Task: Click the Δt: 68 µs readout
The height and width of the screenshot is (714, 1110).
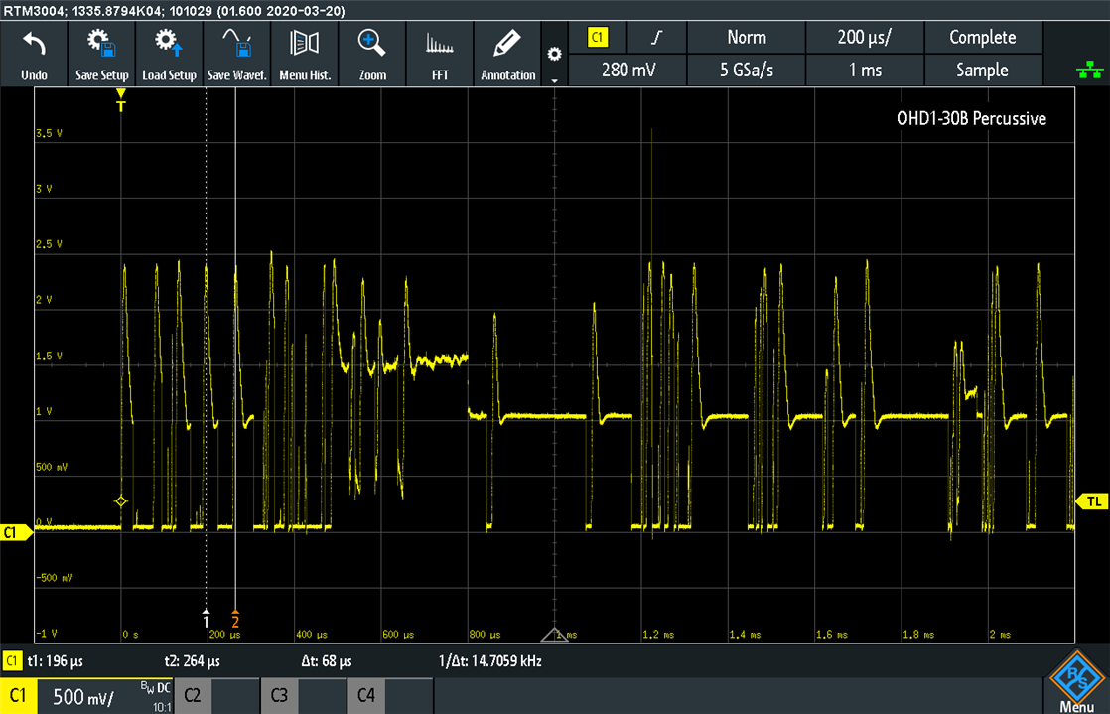Action: coord(327,662)
